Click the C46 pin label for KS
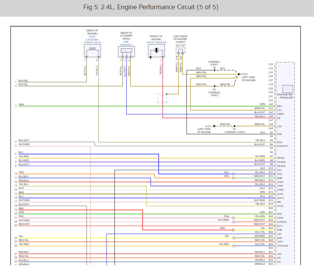314x274 pixels. click(271, 116)
